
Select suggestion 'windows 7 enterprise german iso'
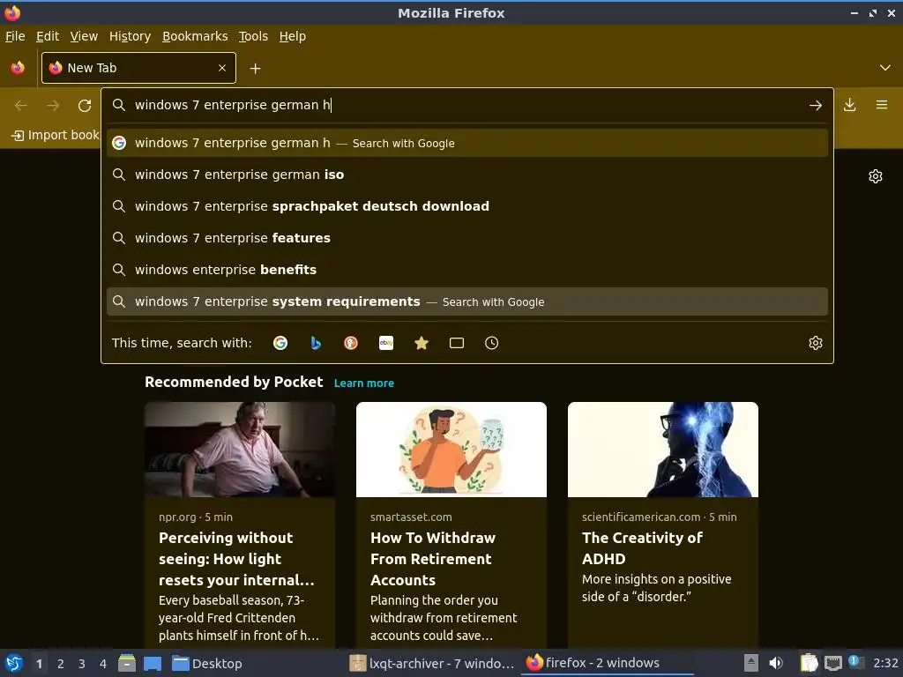point(467,175)
